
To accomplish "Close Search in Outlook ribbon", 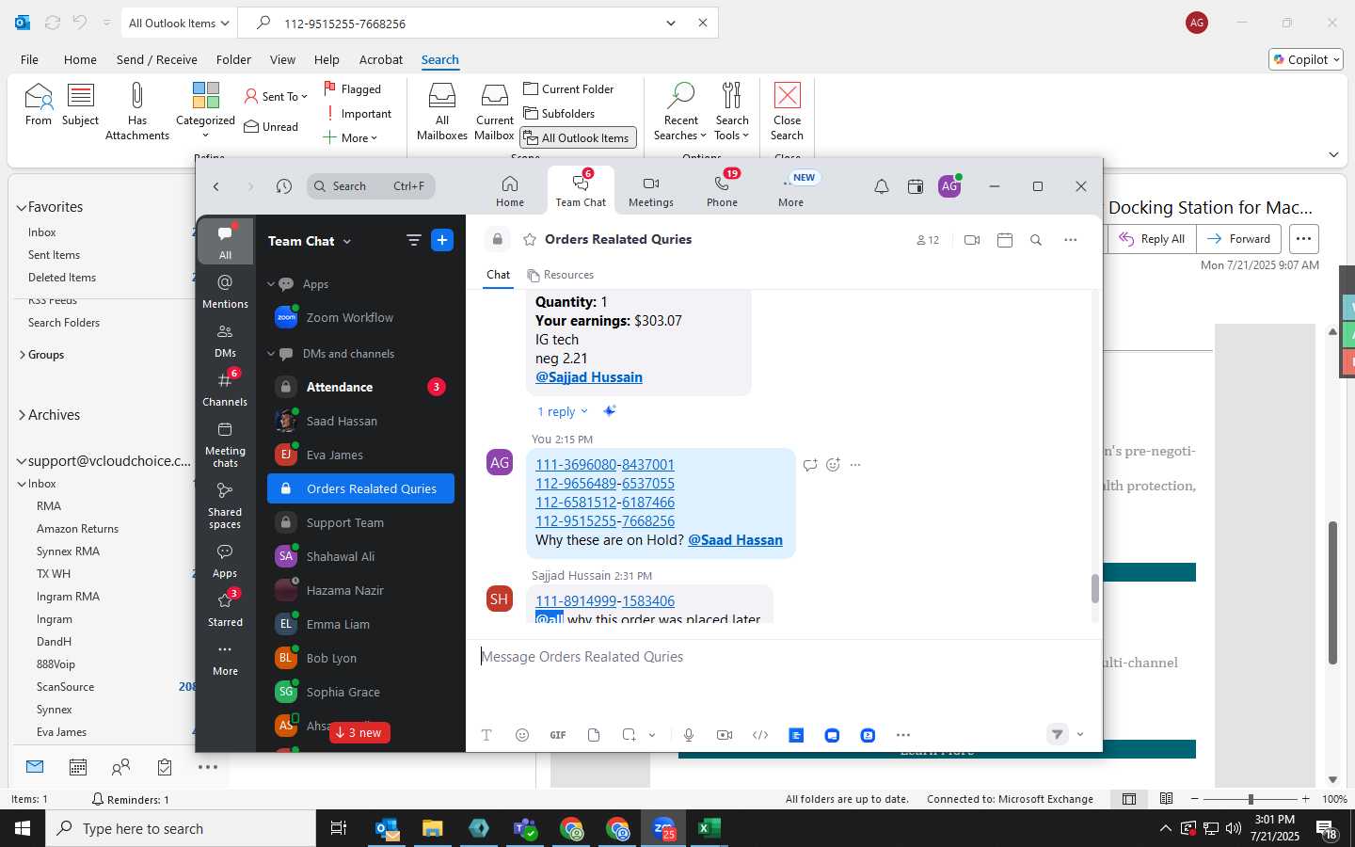I will (787, 111).
